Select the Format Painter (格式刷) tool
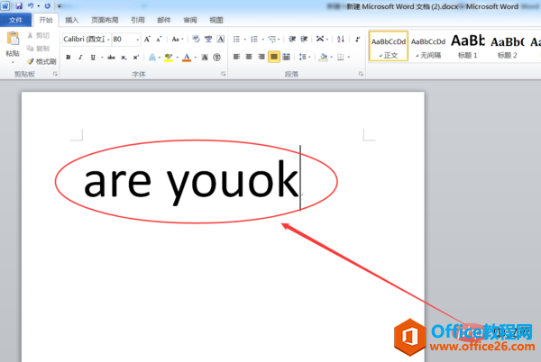Image resolution: width=541 pixels, height=362 pixels. coord(41,61)
